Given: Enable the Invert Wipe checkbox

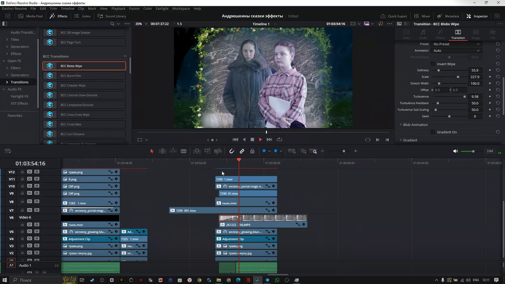Looking at the screenshot, I should 433,64.
